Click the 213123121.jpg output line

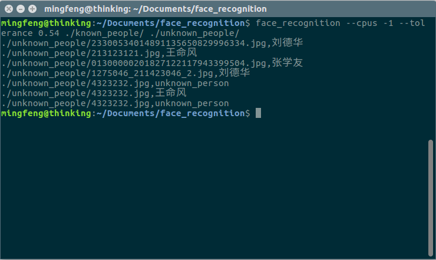point(99,53)
